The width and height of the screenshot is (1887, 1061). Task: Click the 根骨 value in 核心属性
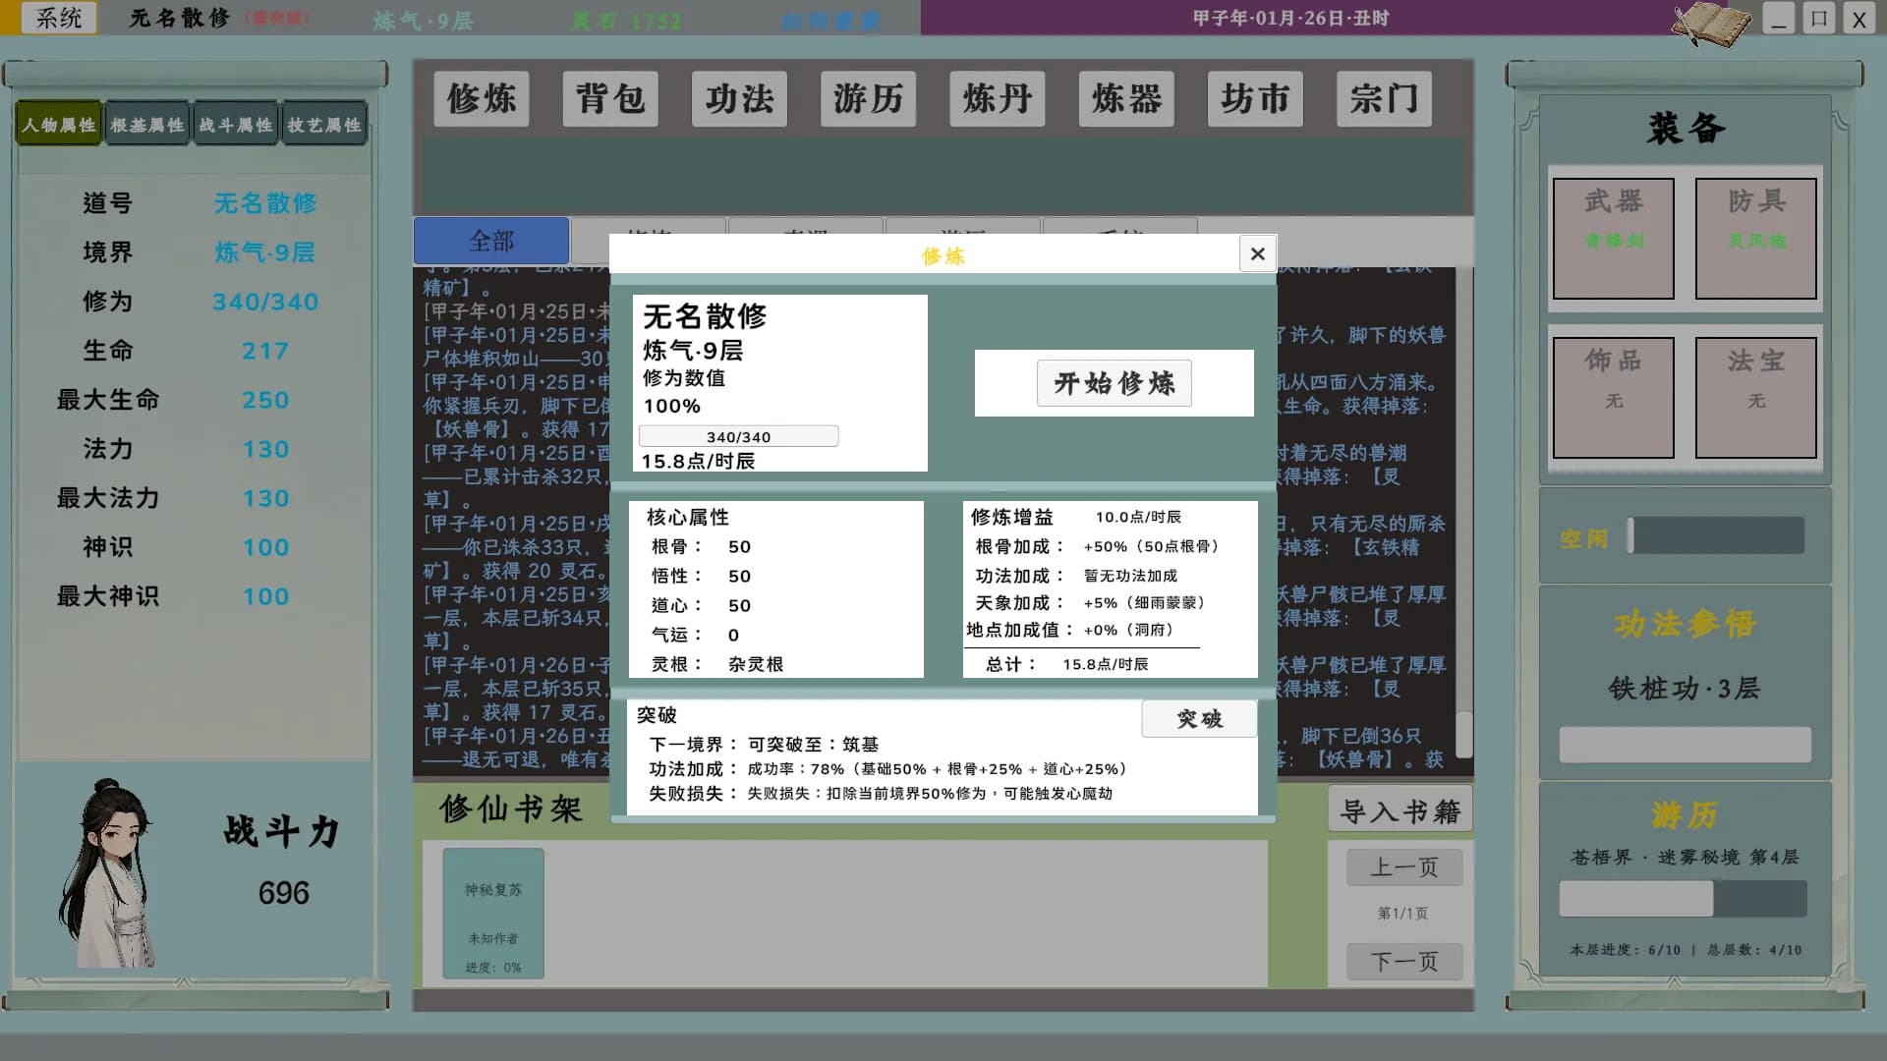(x=739, y=546)
